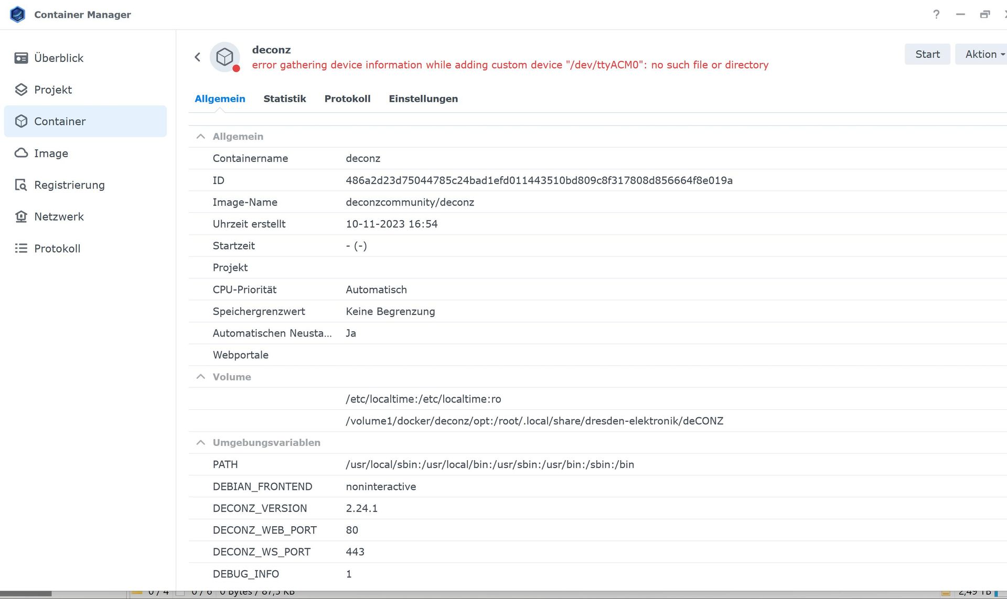
Task: Collapse the Umgebungsvariablen section
Action: (200, 442)
